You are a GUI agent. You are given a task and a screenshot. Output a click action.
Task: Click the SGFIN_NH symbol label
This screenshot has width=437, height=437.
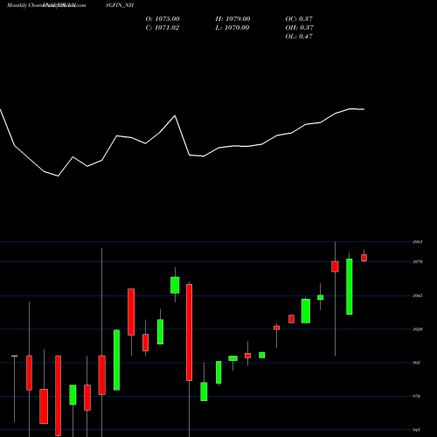point(120,5)
